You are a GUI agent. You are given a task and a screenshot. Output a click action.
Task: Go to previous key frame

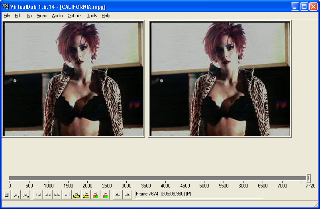[77, 195]
